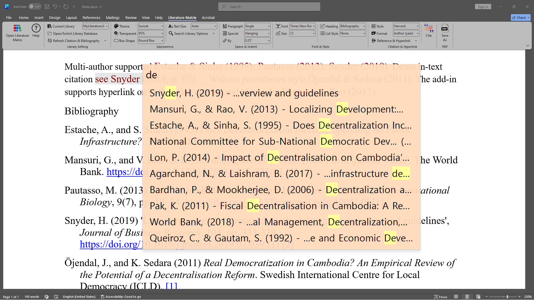This screenshot has width=534, height=300.
Task: Select World Bank (2018) search result
Action: point(281,222)
